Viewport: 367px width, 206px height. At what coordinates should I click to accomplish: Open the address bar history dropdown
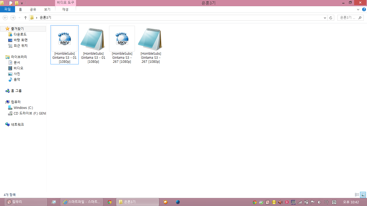[325, 18]
